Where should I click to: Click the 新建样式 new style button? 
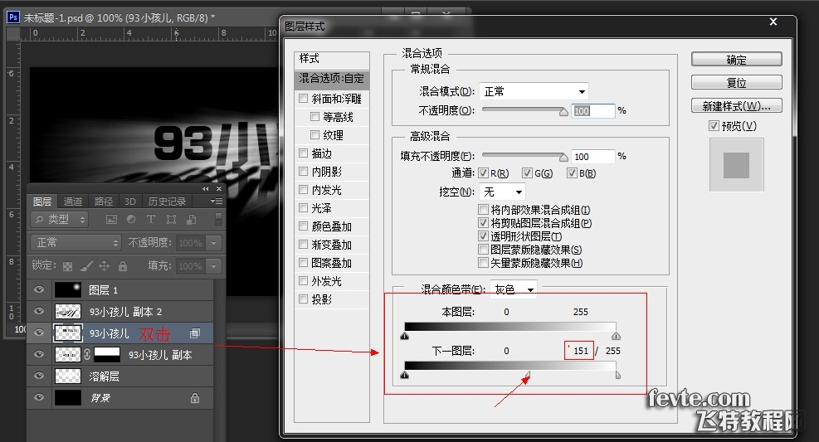736,106
